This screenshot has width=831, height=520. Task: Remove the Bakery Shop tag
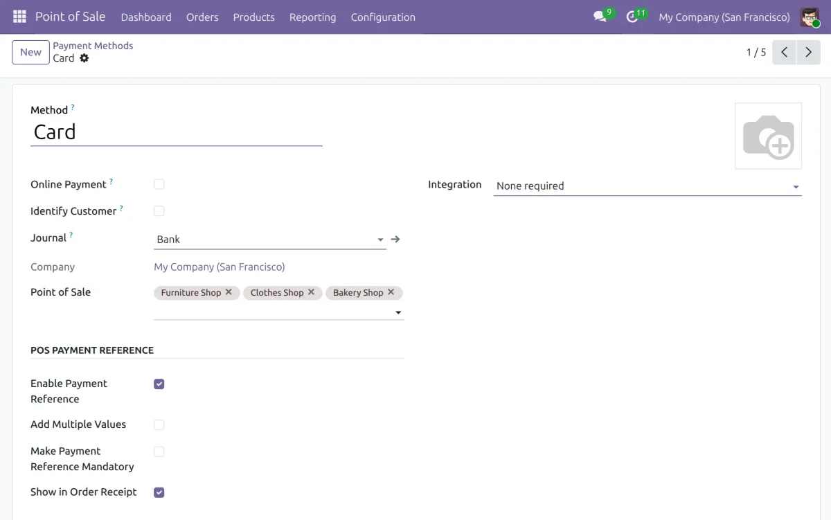pyautogui.click(x=391, y=292)
